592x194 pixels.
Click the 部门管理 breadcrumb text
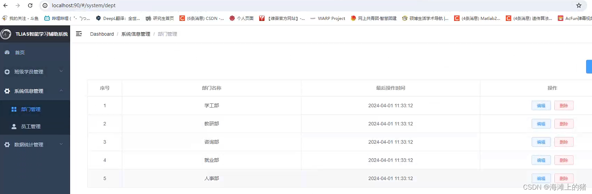point(167,34)
